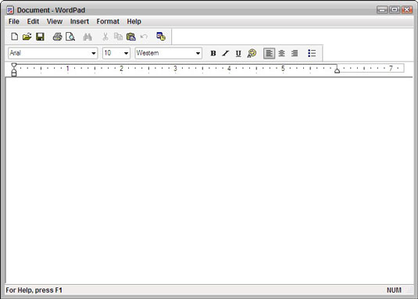Open the Insert menu

point(80,22)
